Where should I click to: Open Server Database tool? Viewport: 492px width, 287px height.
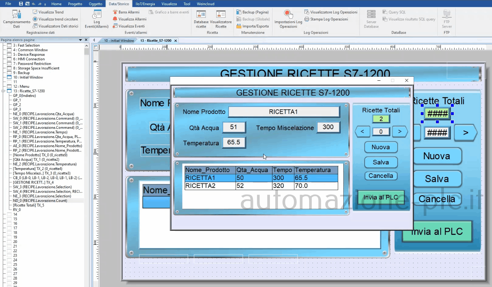pyautogui.click(x=371, y=19)
